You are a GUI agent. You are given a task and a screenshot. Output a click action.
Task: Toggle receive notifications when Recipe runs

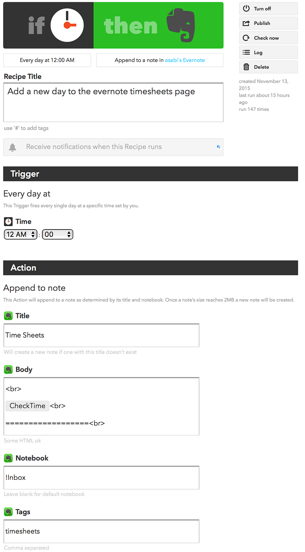coord(113,147)
